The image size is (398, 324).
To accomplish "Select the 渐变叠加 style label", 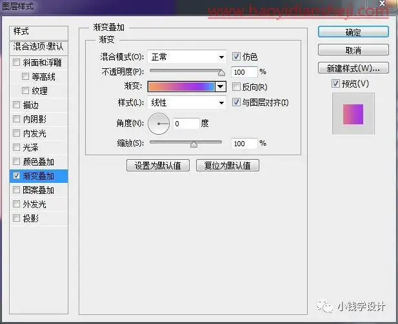I will pos(38,176).
